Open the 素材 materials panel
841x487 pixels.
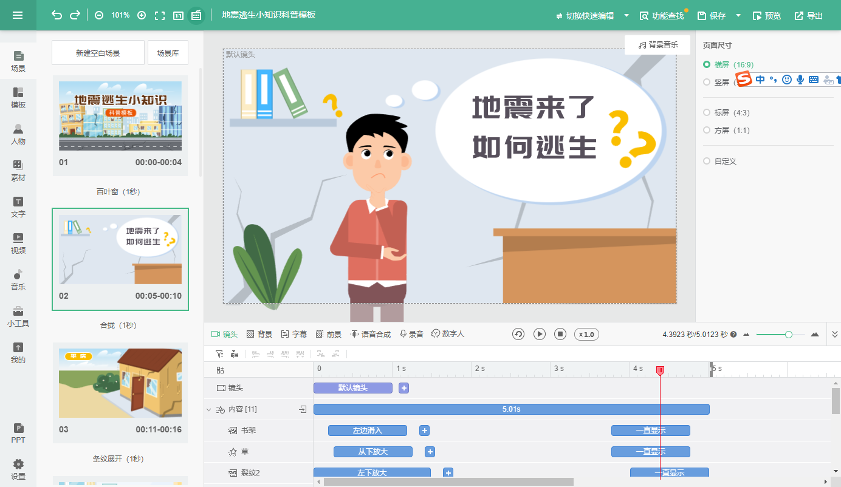point(18,171)
